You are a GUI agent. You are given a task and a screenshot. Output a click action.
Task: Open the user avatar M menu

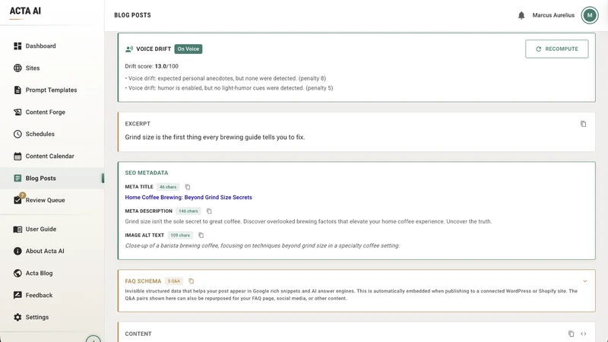(x=590, y=15)
